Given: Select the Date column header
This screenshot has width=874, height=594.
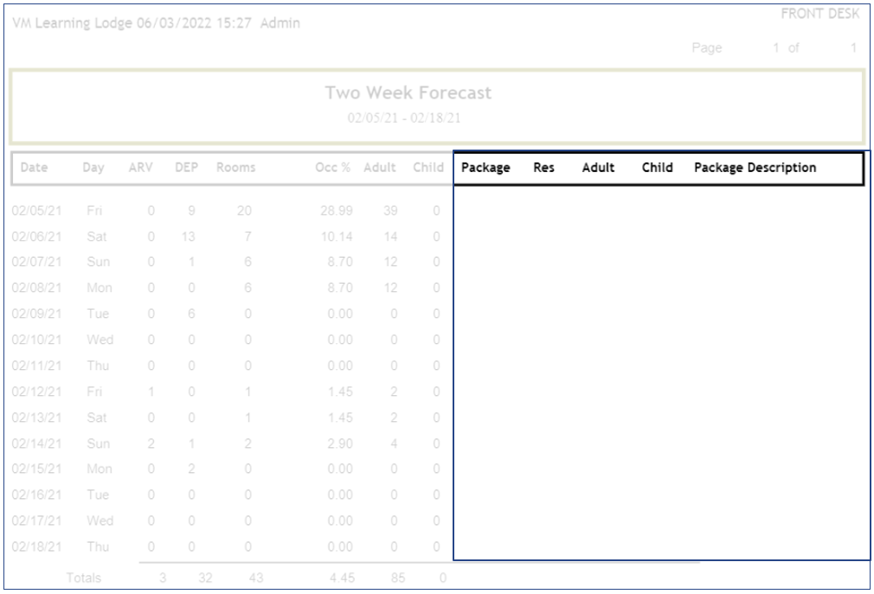Looking at the screenshot, I should [x=34, y=168].
